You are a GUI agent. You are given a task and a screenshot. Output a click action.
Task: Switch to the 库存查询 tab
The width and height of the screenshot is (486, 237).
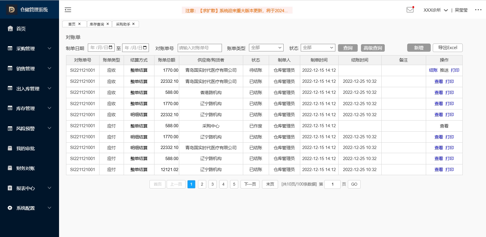(97, 24)
